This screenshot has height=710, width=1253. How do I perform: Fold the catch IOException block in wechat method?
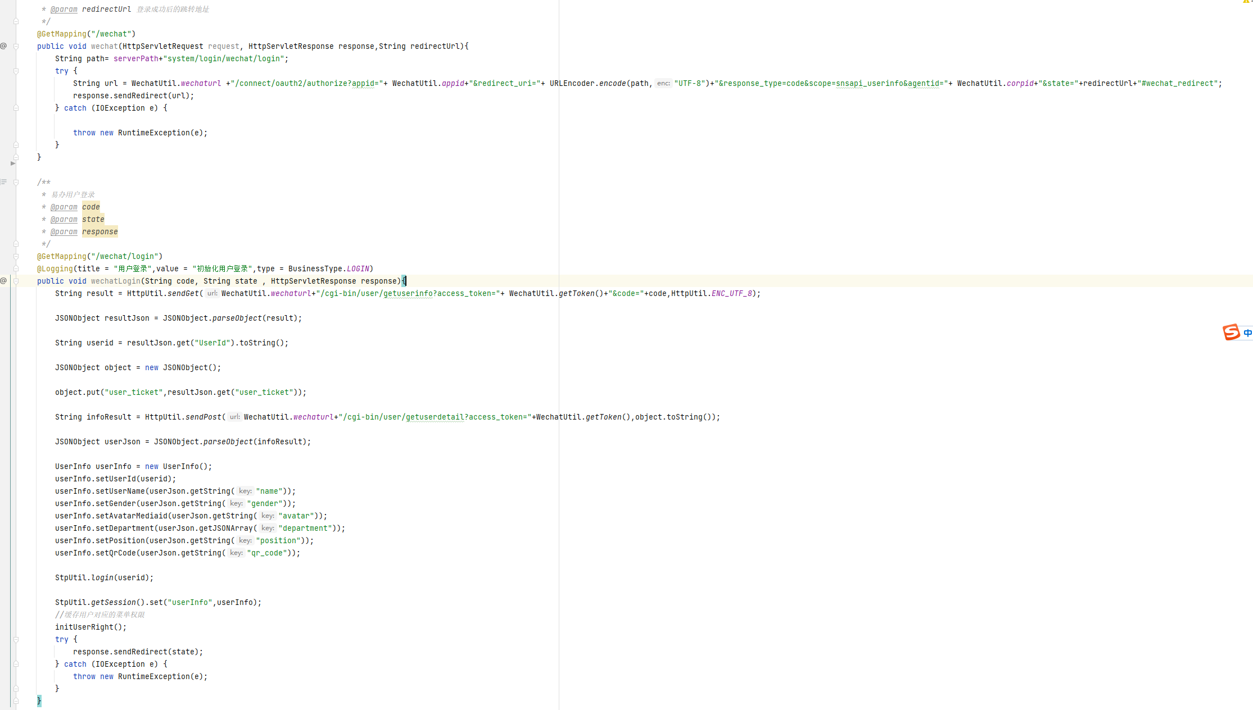(16, 108)
